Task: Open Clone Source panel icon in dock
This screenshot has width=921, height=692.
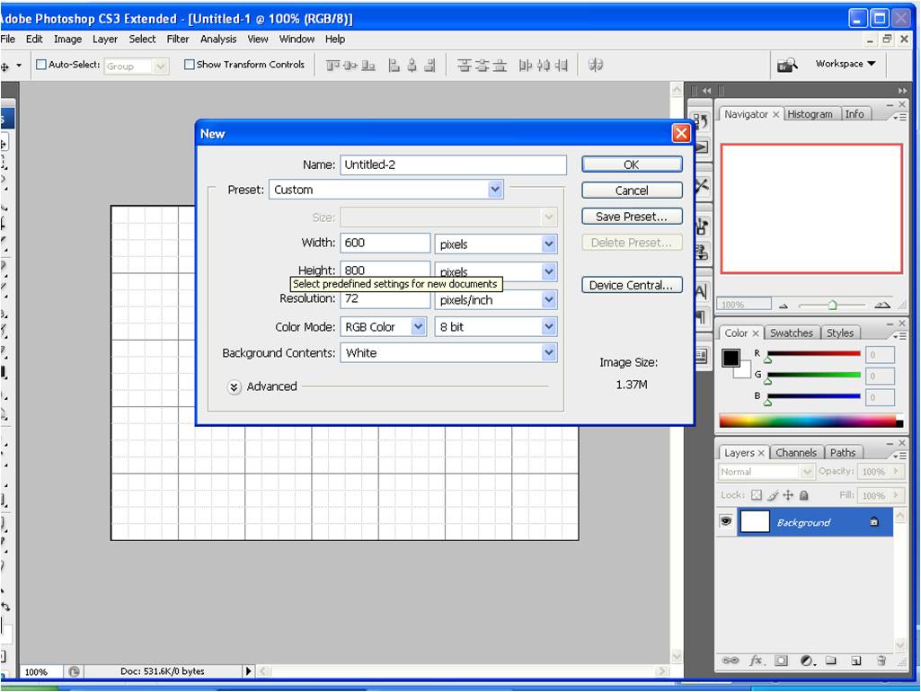Action: click(701, 253)
